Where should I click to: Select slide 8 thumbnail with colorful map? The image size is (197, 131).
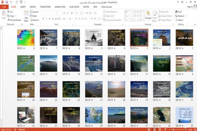26,37
